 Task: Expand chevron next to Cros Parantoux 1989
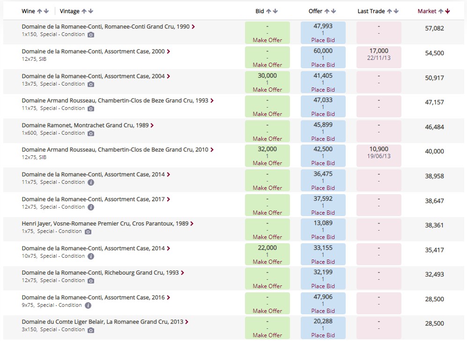pos(192,224)
